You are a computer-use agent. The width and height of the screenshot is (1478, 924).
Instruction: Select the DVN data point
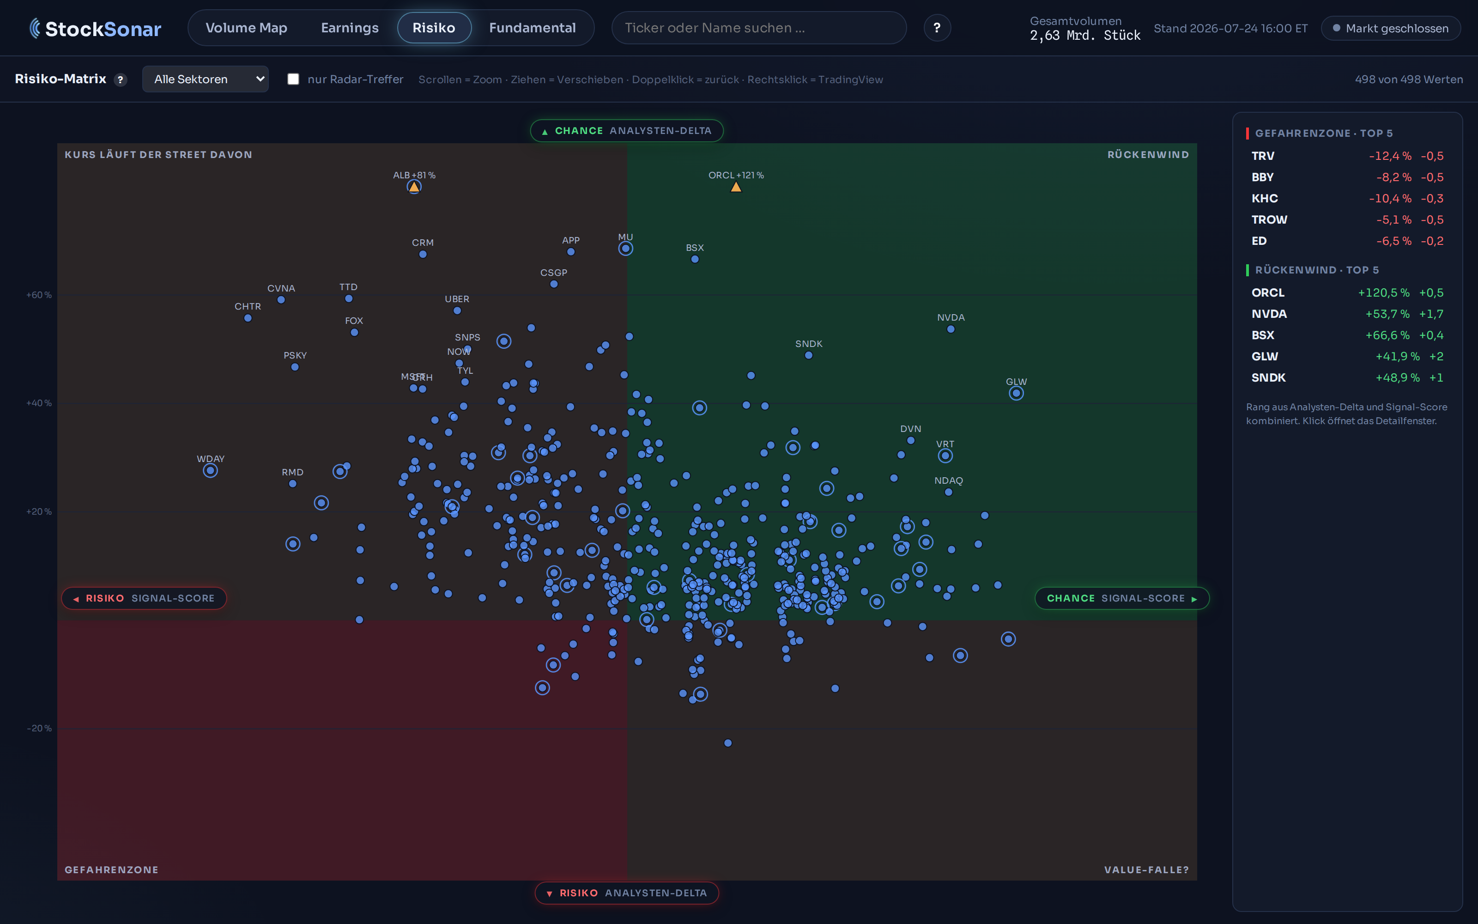pyautogui.click(x=911, y=441)
